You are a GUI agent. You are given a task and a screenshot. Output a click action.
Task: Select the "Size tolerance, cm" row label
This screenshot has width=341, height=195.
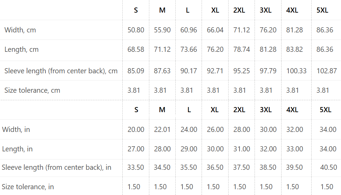coord(32,90)
